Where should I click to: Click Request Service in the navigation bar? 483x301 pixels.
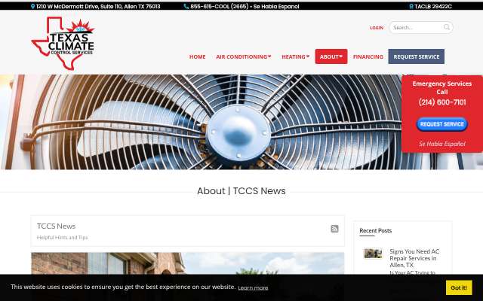click(x=416, y=56)
